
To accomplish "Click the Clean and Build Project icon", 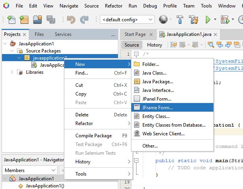I will click(x=193, y=20).
